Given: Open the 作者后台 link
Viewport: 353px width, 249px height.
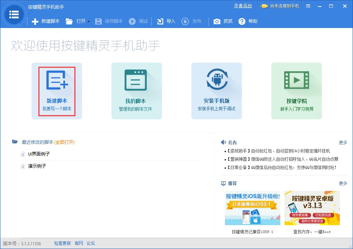Looking at the screenshot, I should pos(243,6).
